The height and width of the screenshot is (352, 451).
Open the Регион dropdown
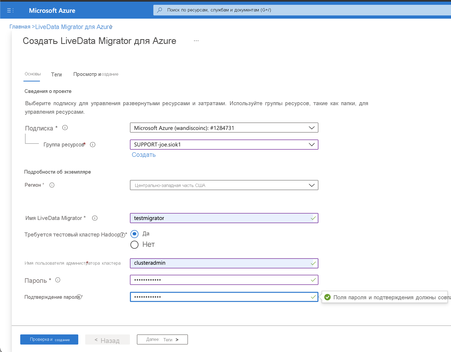311,185
